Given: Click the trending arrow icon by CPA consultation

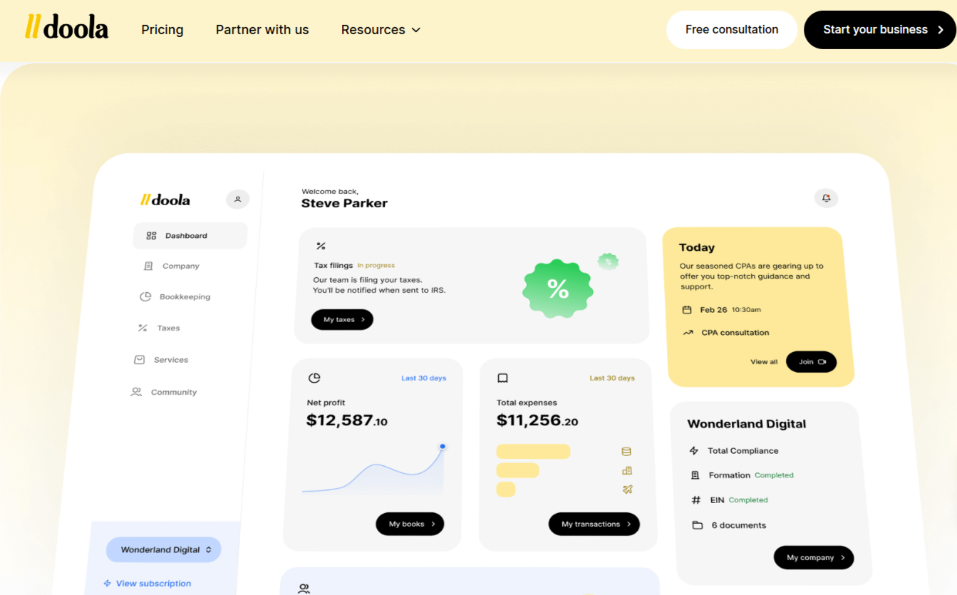Looking at the screenshot, I should (x=688, y=333).
